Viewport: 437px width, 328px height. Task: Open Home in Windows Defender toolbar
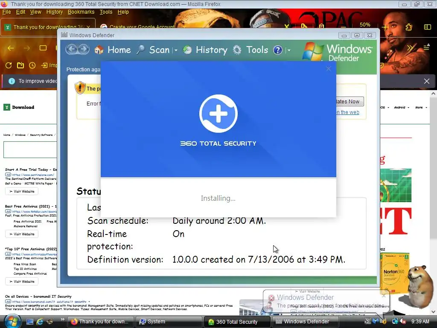119,50
